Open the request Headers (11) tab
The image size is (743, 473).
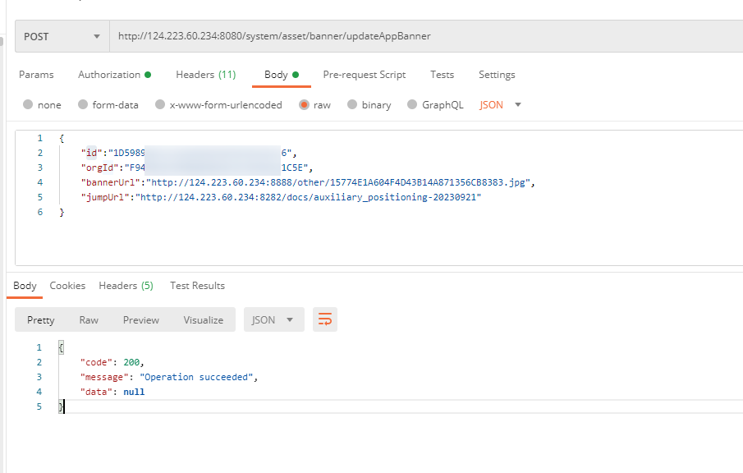tap(205, 75)
